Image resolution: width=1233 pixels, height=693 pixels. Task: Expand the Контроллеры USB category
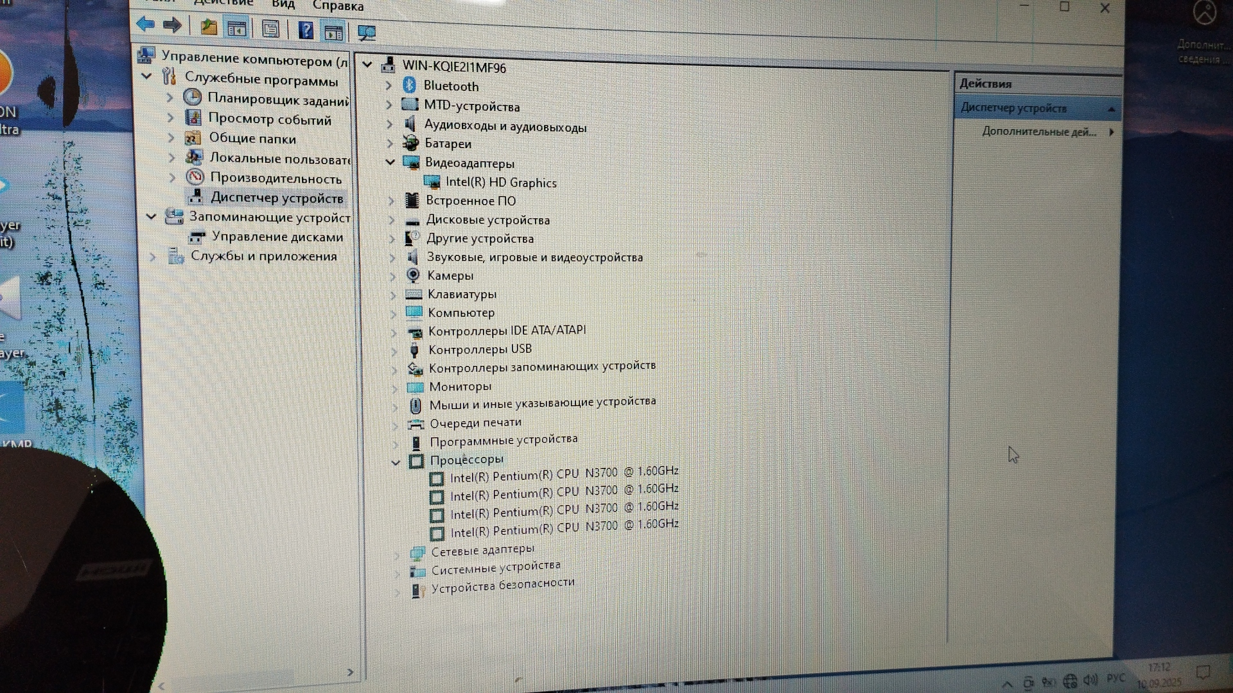[x=394, y=350]
